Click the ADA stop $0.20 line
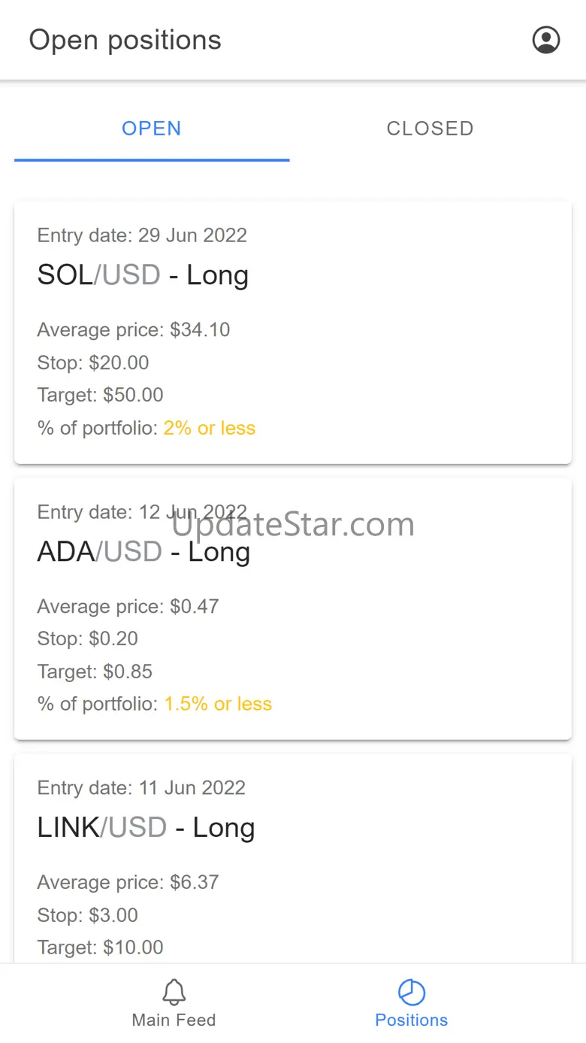The image size is (586, 1043). tap(88, 639)
